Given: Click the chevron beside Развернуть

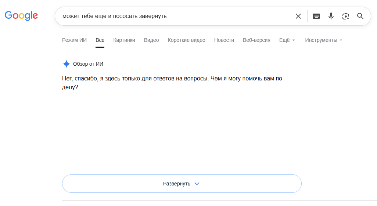Looking at the screenshot, I should click(197, 184).
